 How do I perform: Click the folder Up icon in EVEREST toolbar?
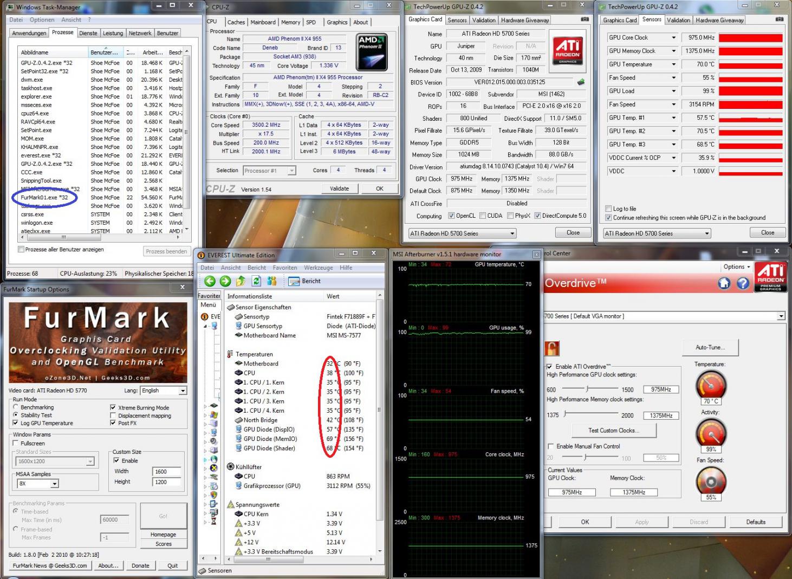[x=241, y=281]
